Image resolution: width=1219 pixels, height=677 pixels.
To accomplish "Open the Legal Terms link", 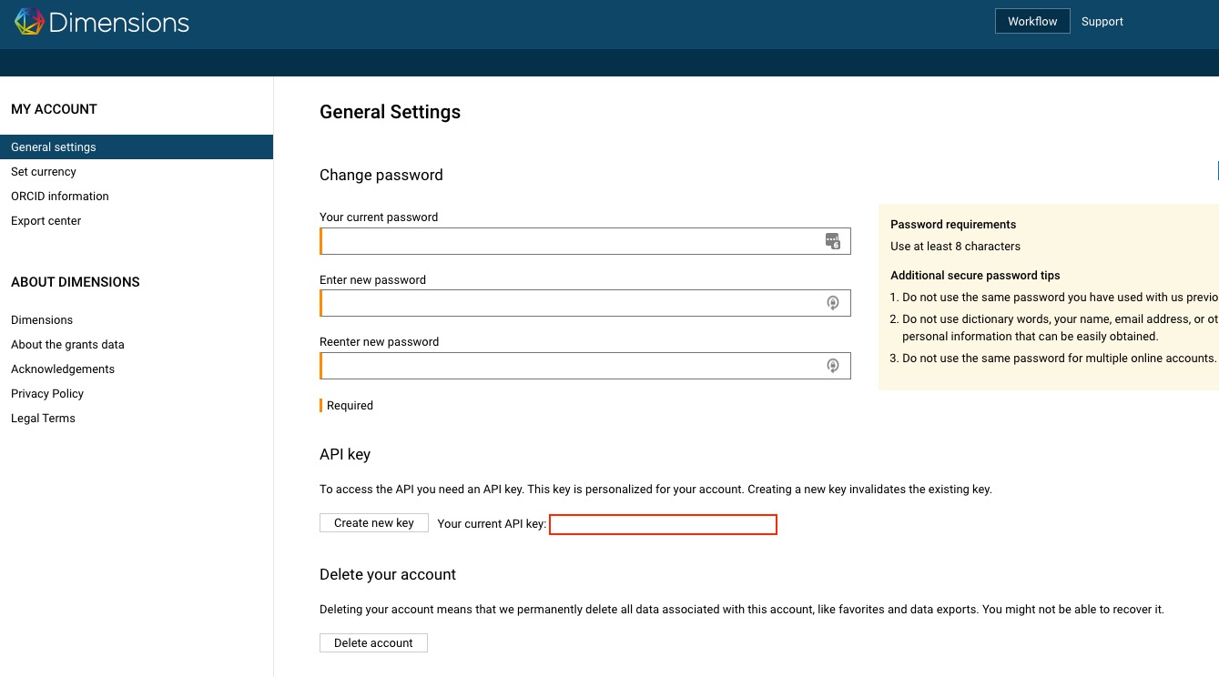I will [43, 419].
